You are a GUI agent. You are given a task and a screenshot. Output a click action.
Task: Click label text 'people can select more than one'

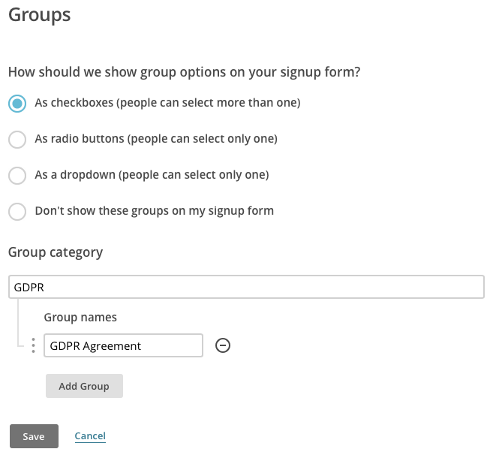pyautogui.click(x=208, y=103)
